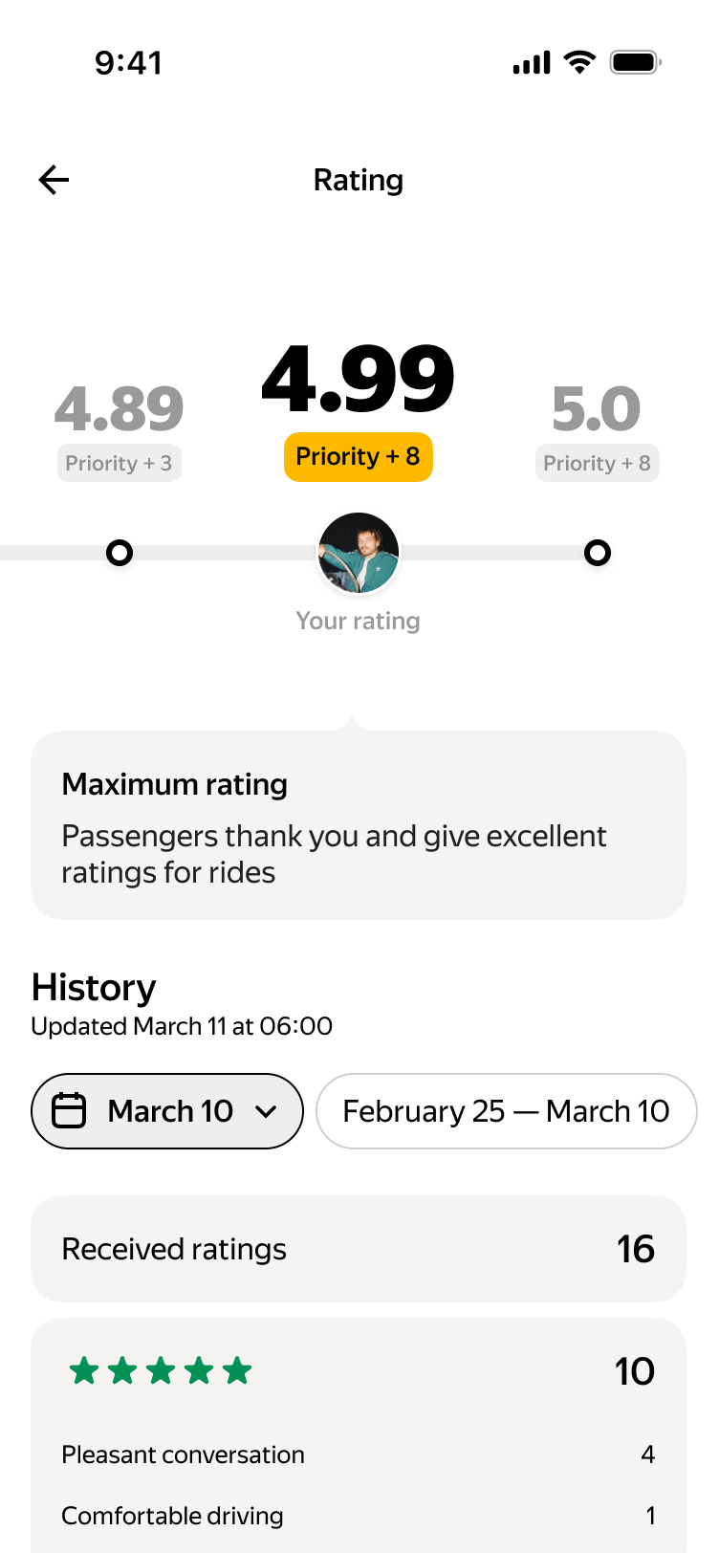This screenshot has width=719, height=1553.
Task: Select the 5.0 rating marker on slider
Action: tap(598, 553)
